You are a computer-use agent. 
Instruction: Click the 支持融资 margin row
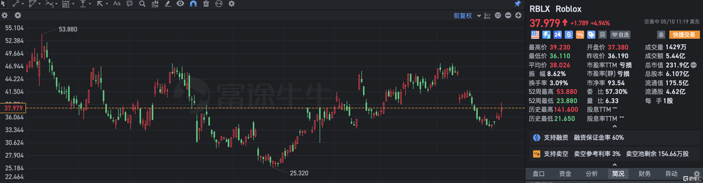(x=614, y=137)
